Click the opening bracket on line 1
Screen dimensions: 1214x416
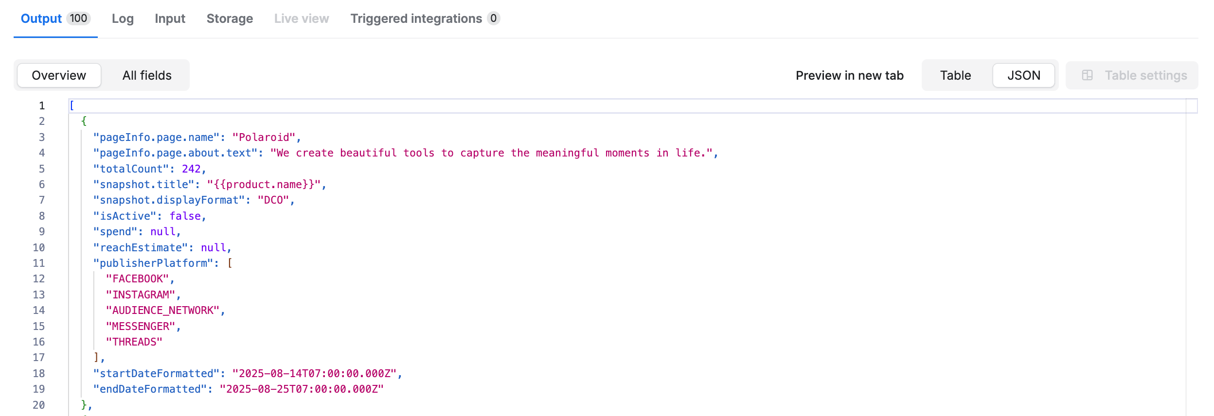pos(72,105)
